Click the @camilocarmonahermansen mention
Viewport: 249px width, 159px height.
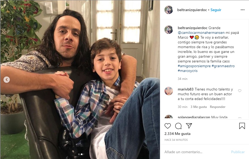tap(201, 33)
